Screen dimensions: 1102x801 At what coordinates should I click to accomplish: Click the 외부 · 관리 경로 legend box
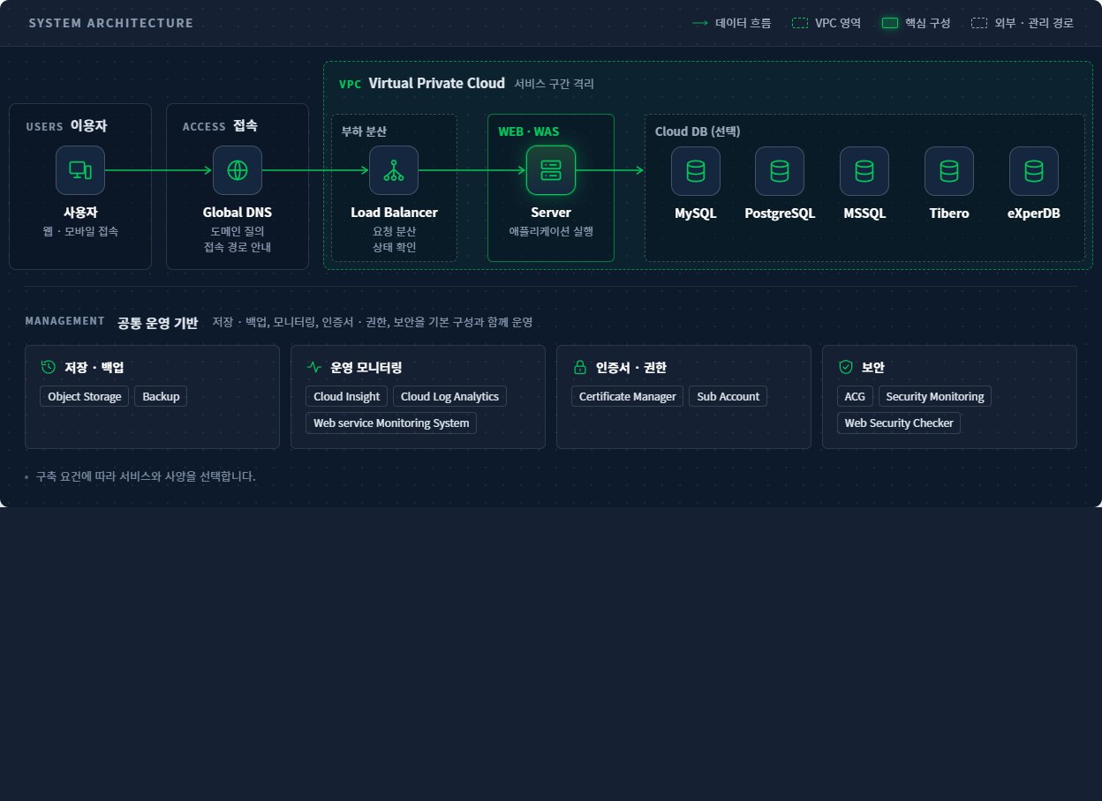[979, 23]
